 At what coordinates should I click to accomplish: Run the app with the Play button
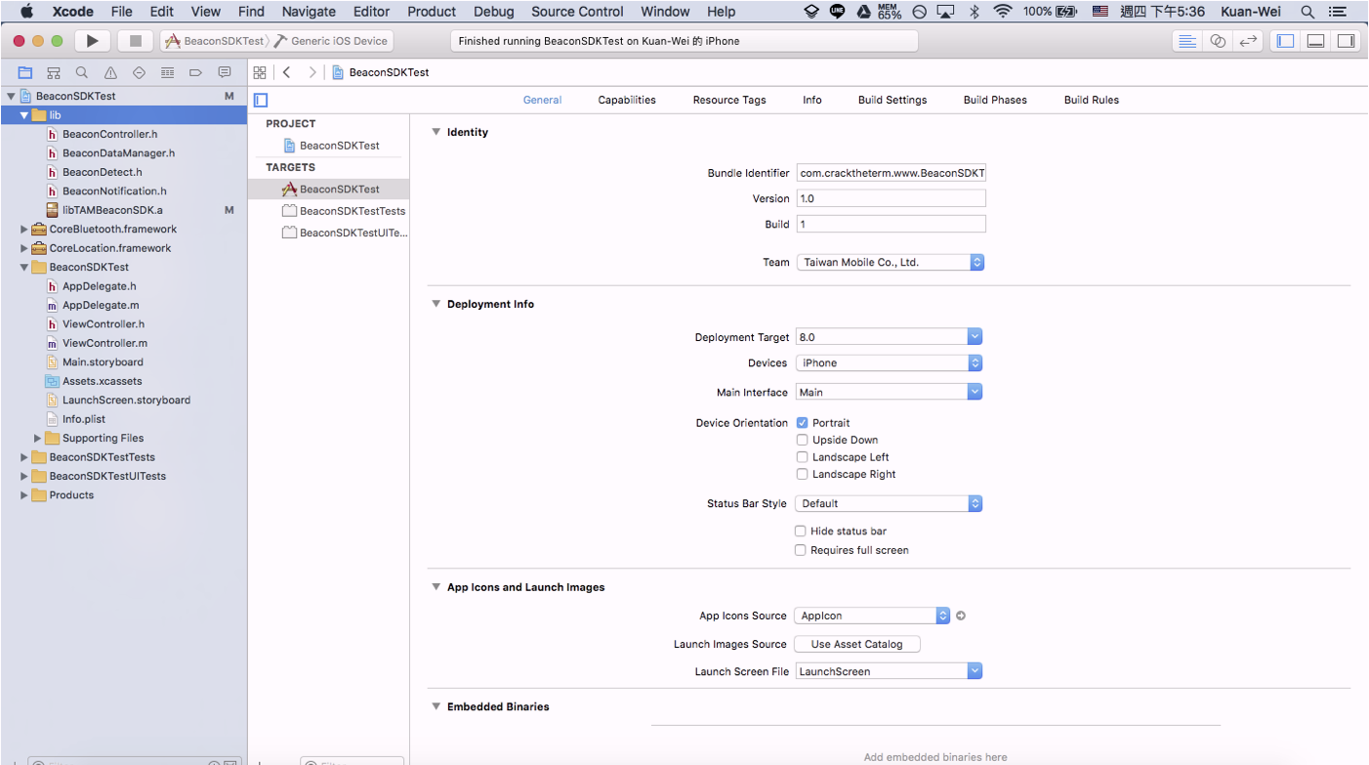click(92, 41)
